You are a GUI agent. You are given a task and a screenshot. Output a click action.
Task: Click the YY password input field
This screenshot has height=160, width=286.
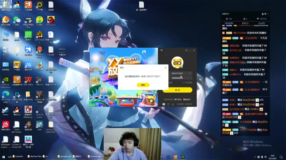click(181, 78)
